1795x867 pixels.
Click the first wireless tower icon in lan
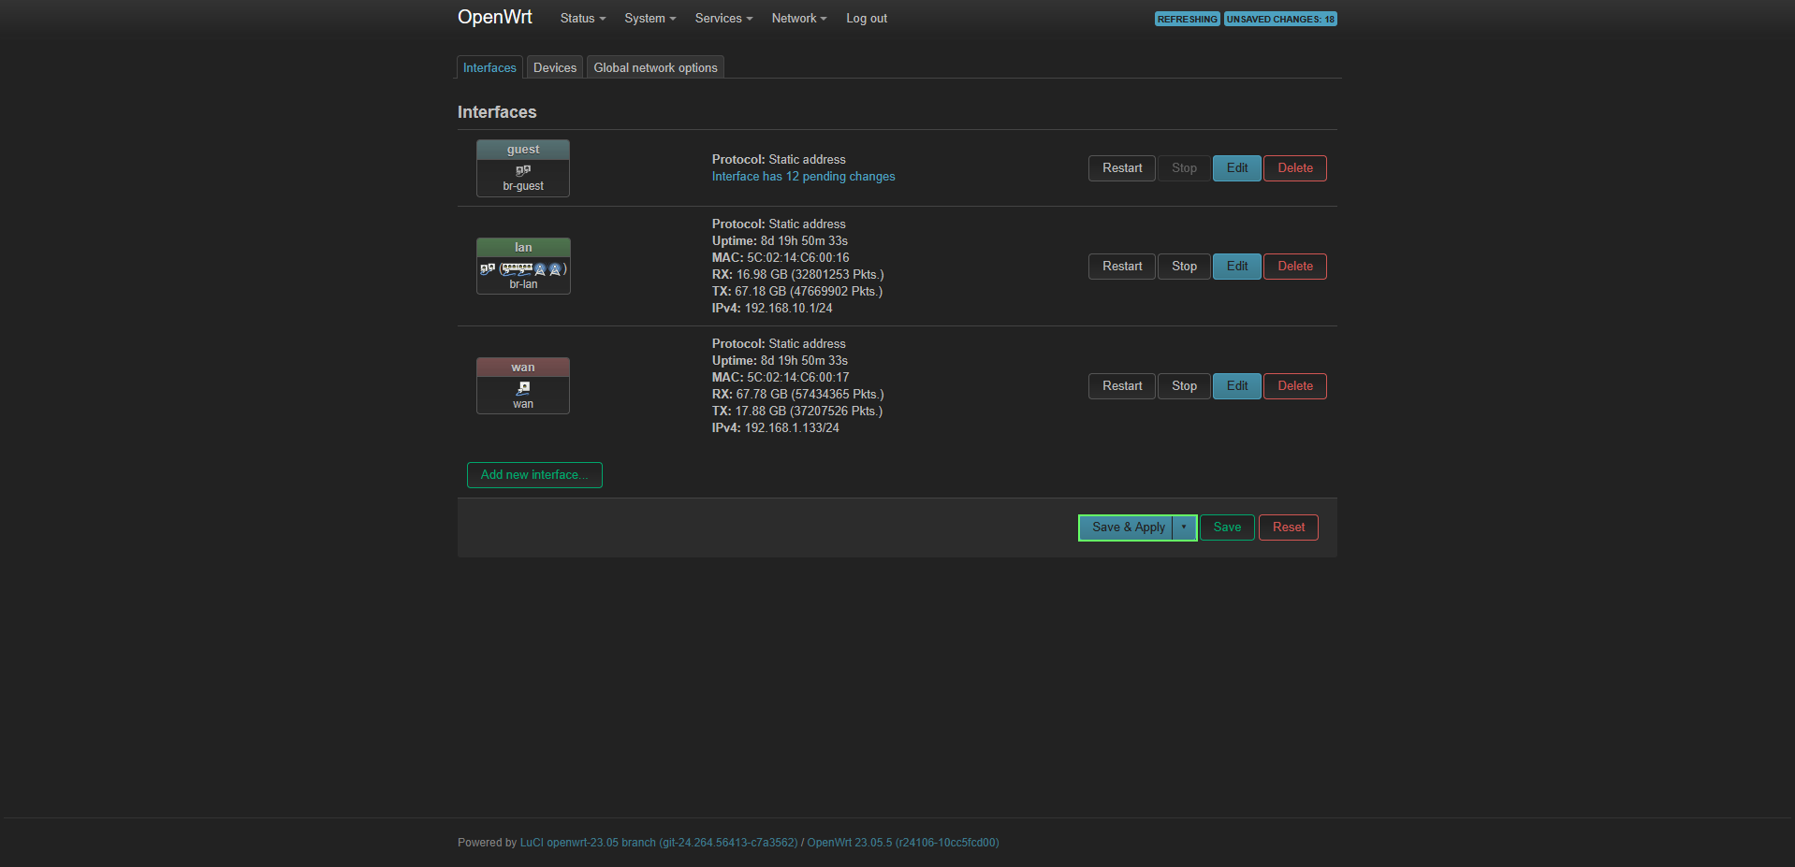pyautogui.click(x=540, y=269)
